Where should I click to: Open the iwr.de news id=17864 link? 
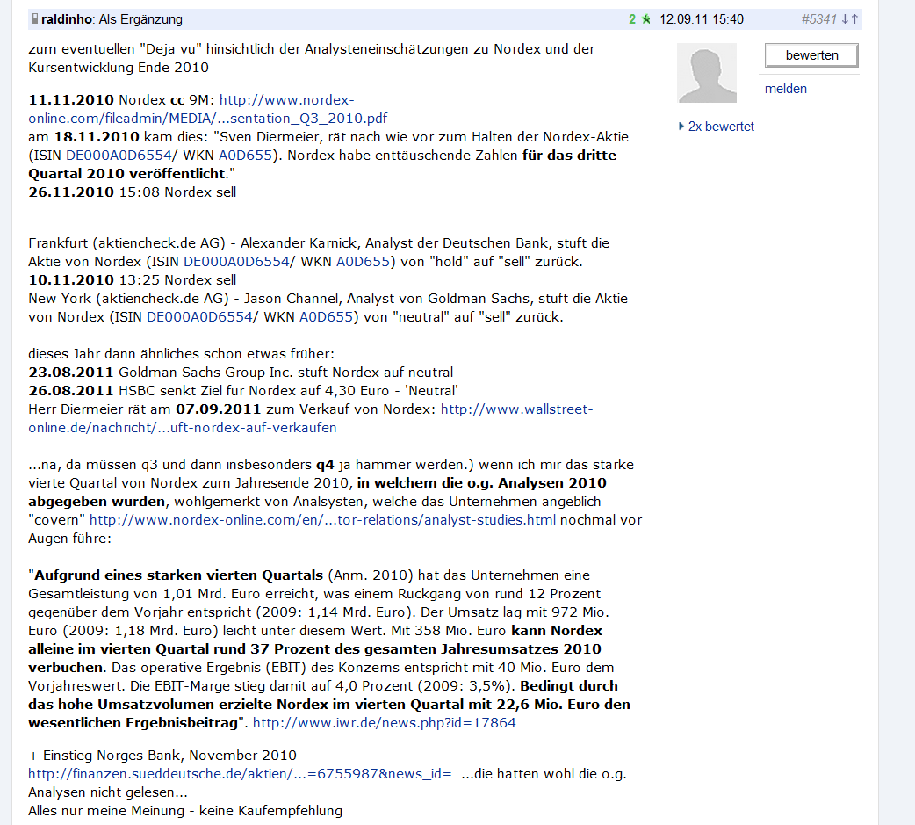point(384,723)
